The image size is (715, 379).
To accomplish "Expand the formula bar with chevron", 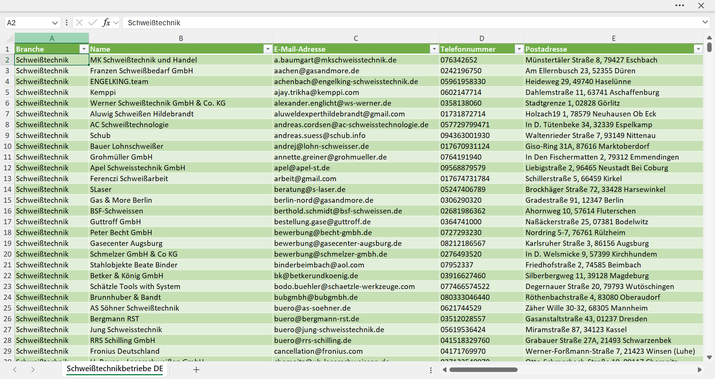I will click(705, 22).
